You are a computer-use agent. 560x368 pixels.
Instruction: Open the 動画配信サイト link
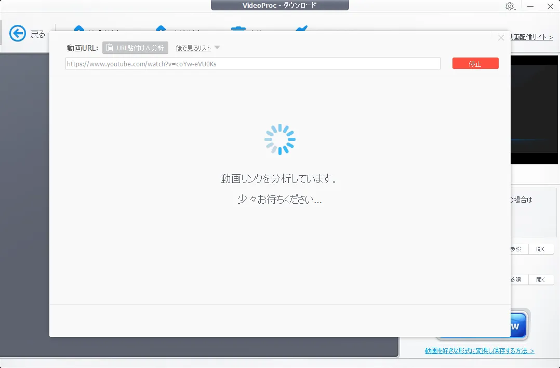click(531, 37)
